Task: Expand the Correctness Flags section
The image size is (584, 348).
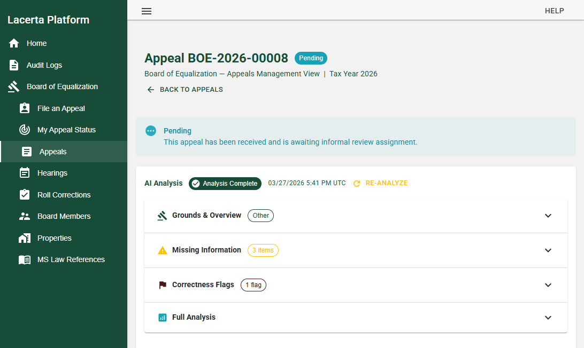Action: click(x=548, y=285)
